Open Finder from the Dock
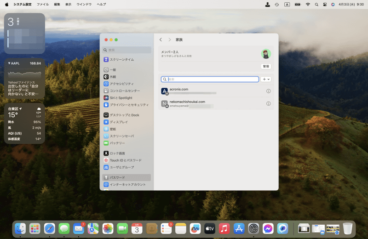Image resolution: width=368 pixels, height=239 pixels. point(20,228)
